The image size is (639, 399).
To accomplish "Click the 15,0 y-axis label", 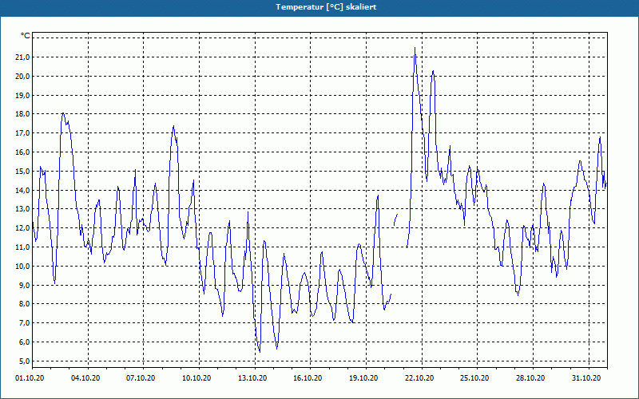I will point(22,171).
